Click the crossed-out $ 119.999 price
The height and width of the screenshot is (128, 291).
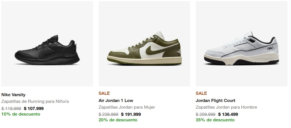tap(11, 109)
